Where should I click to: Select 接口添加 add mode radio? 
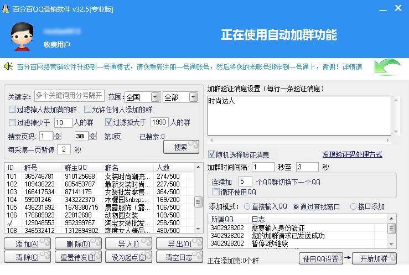point(353,206)
